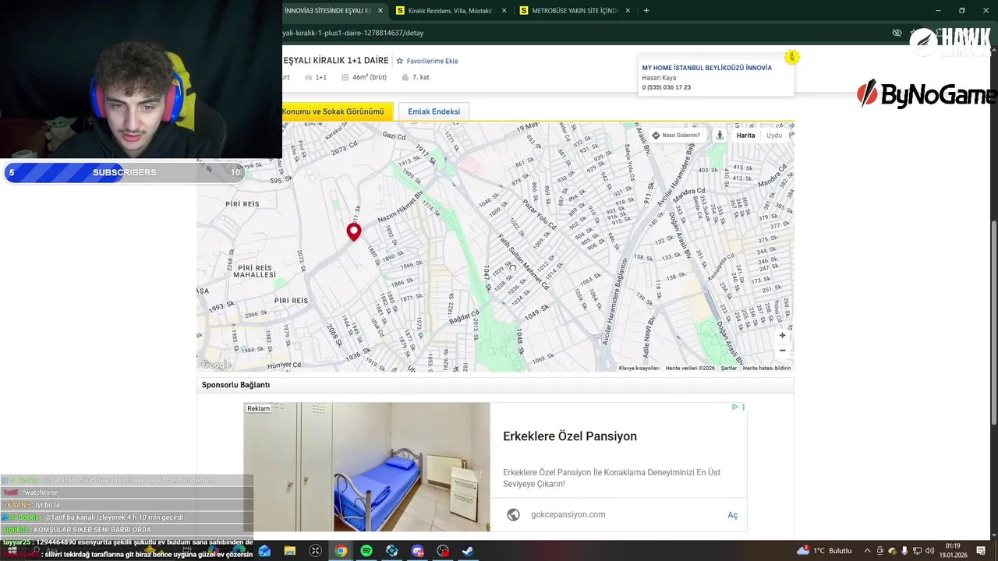Viewport: 998px width, 561px height.
Task: Click the 46m² (brüt) area info
Action: 364,77
